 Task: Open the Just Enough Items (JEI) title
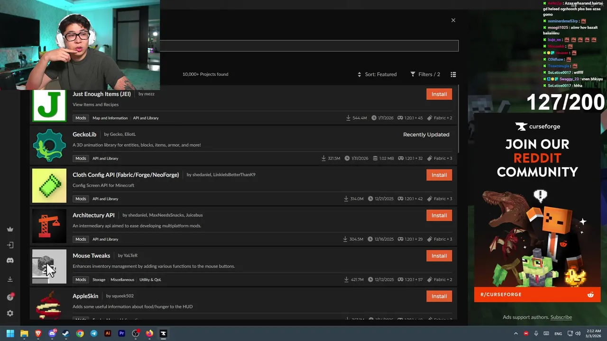101,94
